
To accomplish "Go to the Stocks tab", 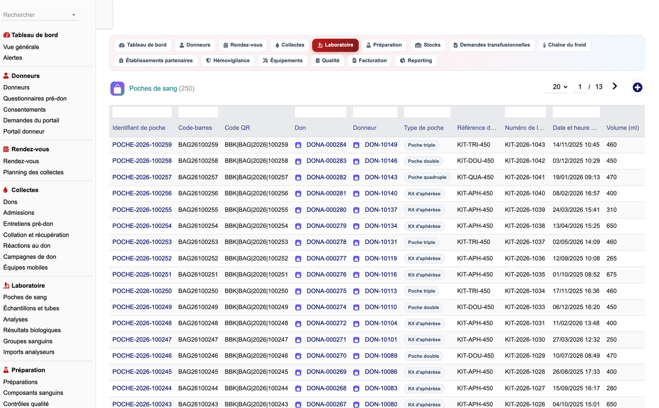I will [428, 45].
